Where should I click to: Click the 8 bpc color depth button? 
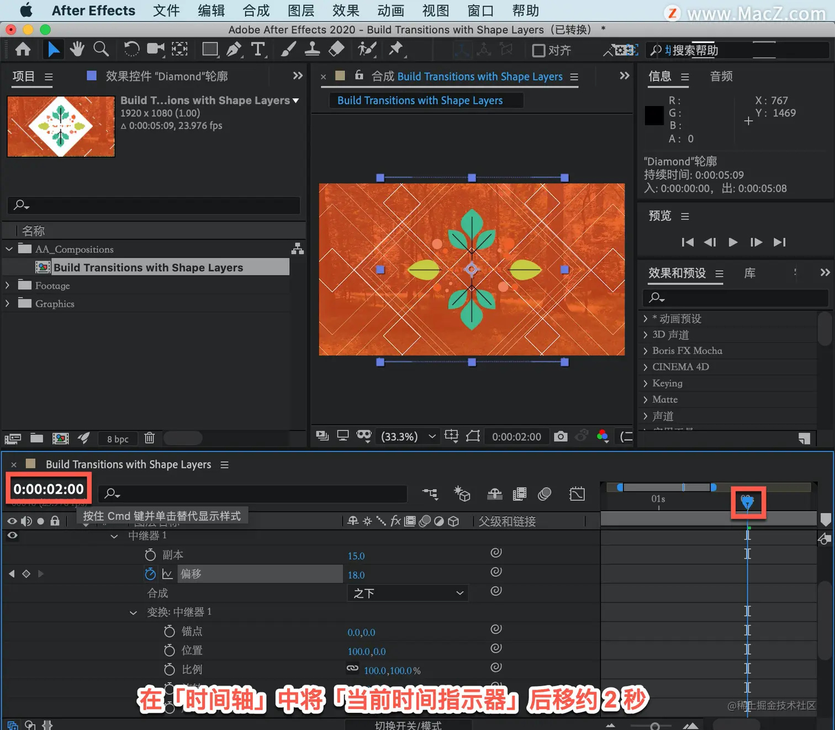click(118, 439)
